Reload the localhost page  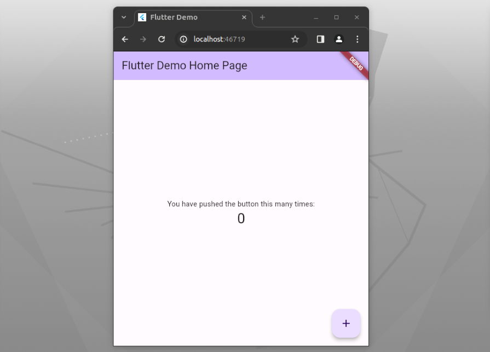(x=162, y=39)
